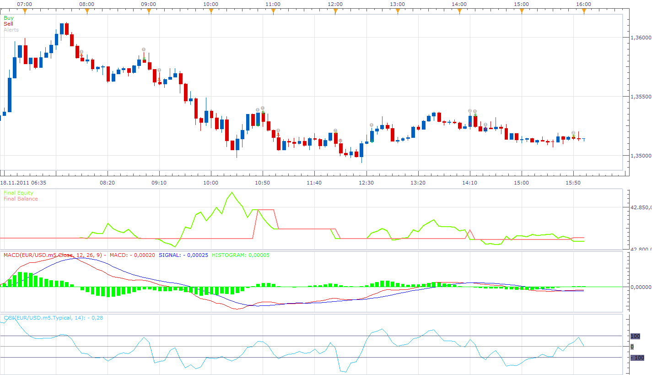
Task: Pick the orange triangle below 14:00
Action: coord(459,11)
